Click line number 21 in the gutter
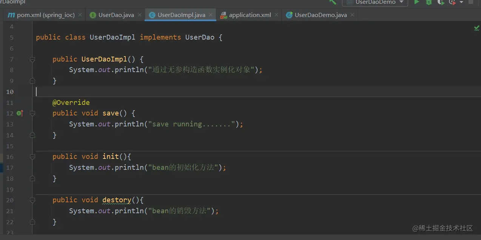481x240 pixels. [10, 211]
